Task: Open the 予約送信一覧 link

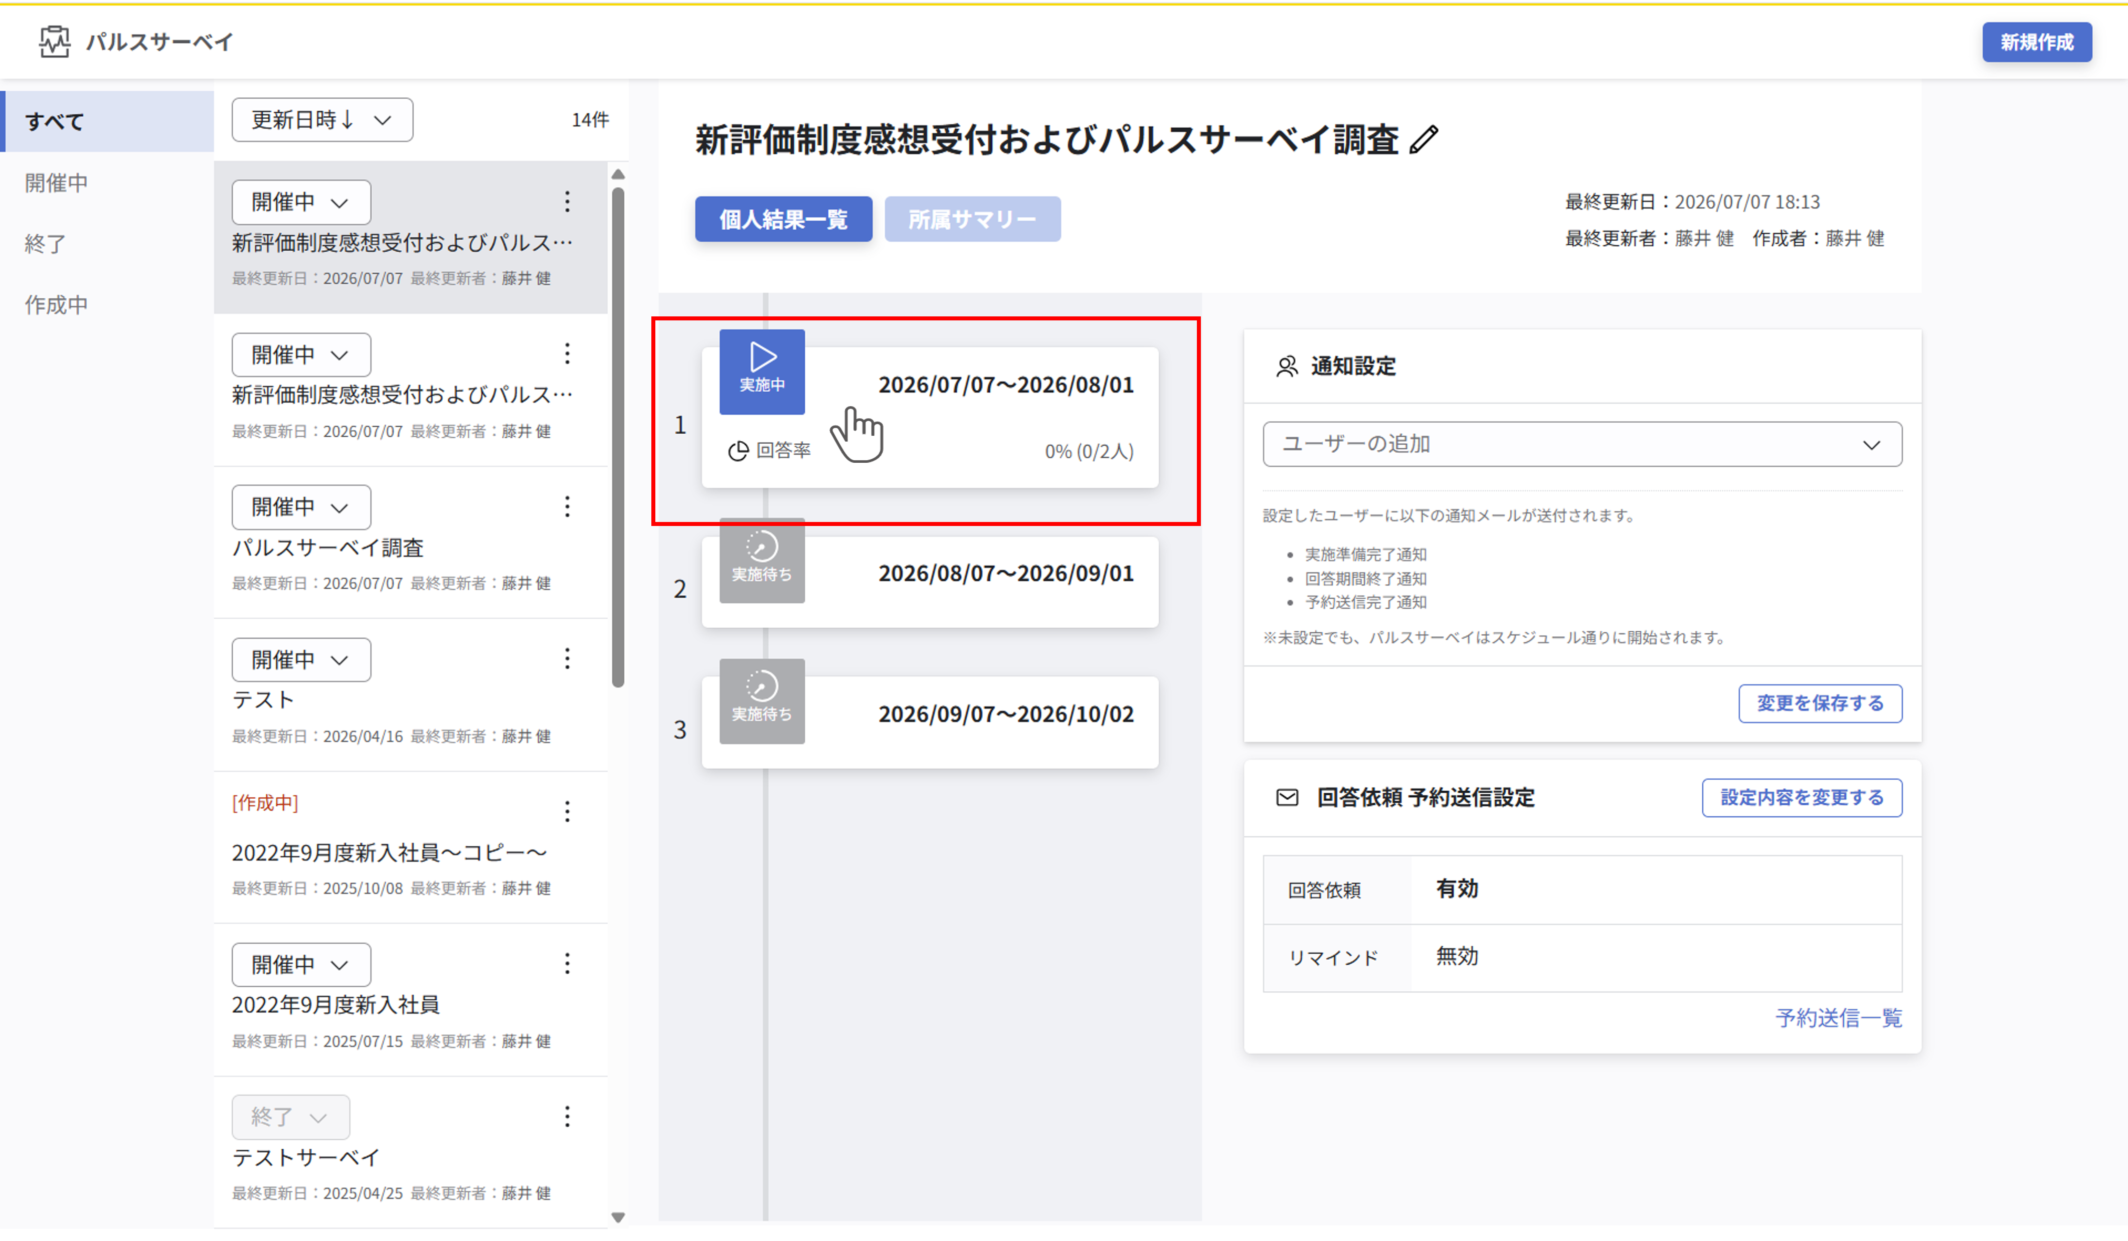Action: coord(1838,1018)
